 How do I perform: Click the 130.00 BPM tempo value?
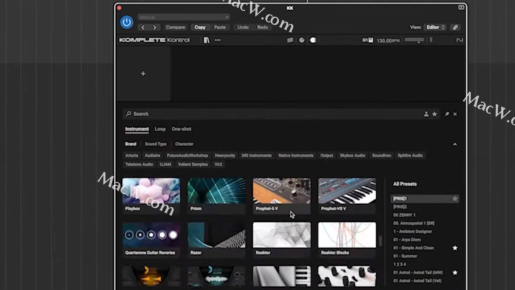point(388,41)
